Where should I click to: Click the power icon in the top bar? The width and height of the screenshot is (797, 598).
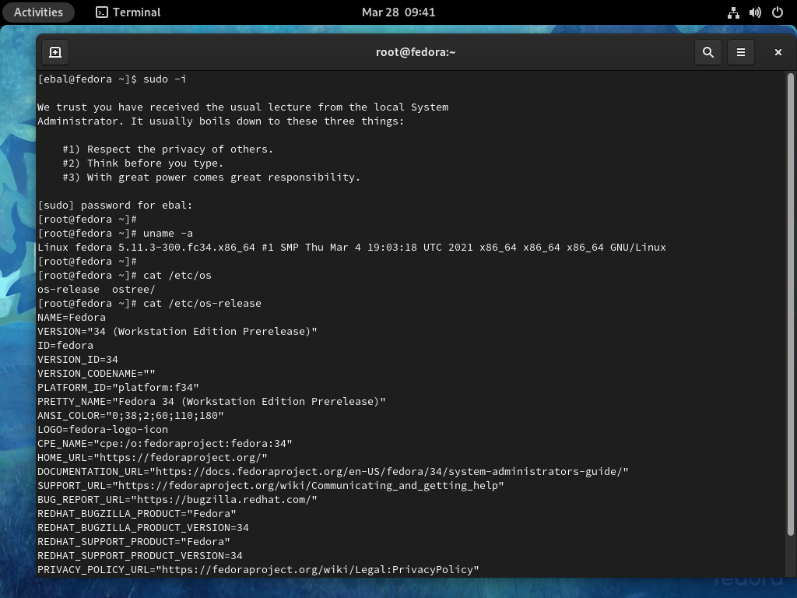776,12
